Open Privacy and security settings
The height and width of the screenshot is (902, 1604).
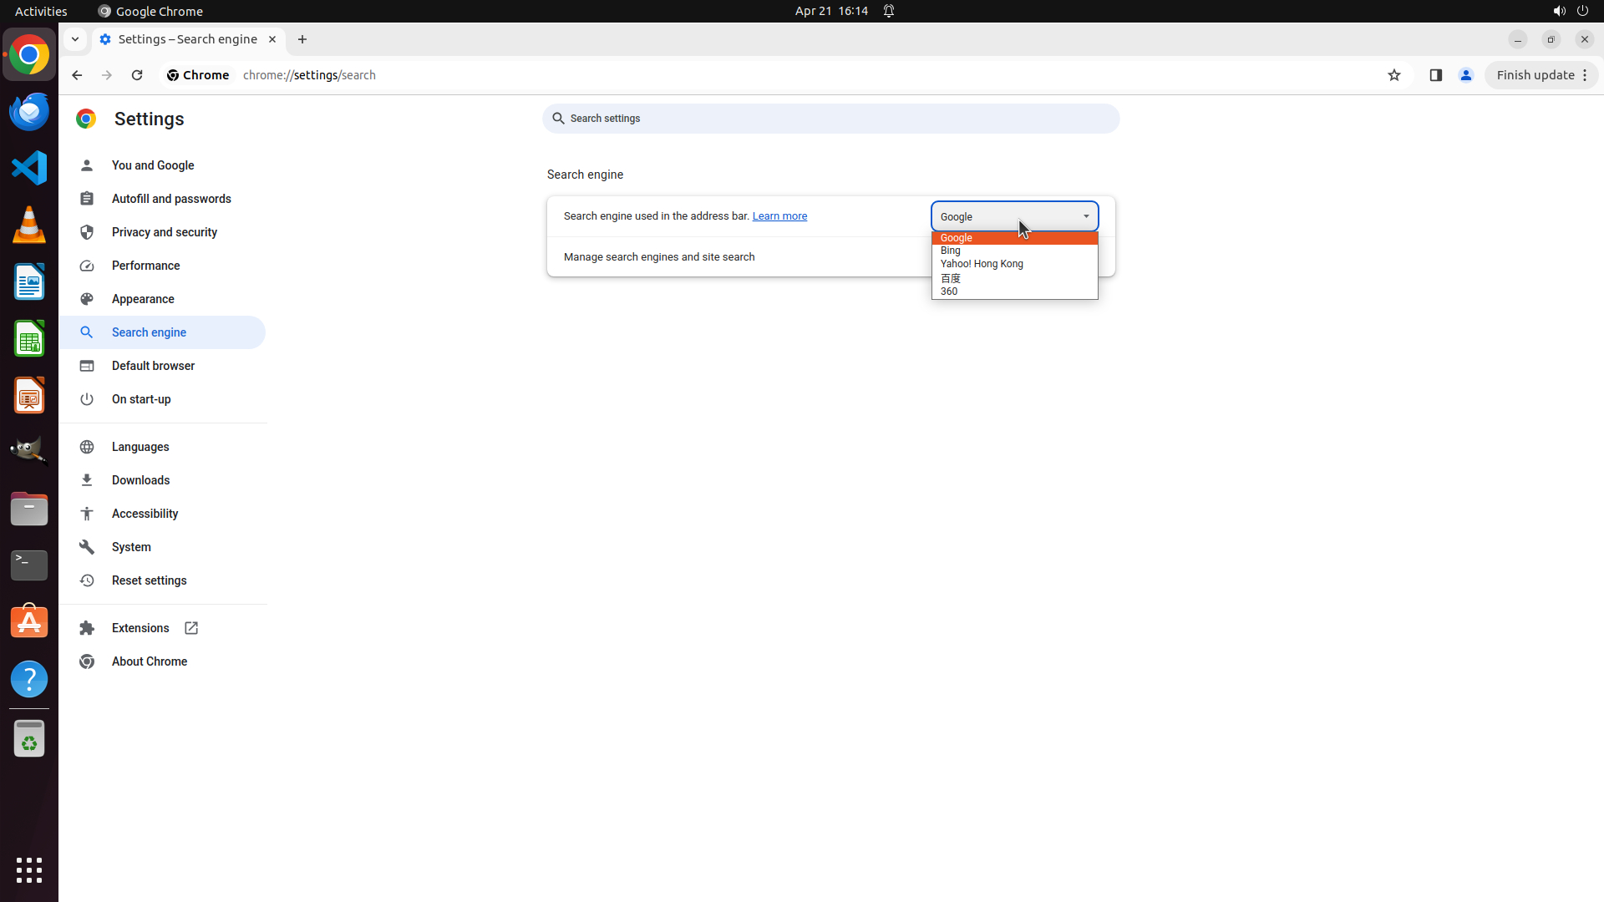[x=164, y=232]
